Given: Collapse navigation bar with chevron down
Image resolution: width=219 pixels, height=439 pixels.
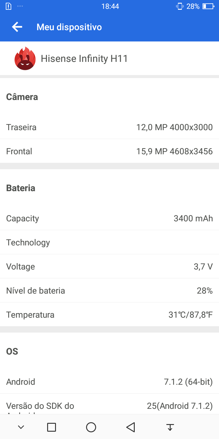Looking at the screenshot, I should (x=21, y=427).
